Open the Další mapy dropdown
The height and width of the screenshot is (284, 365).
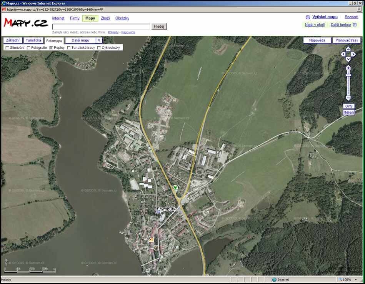pos(80,40)
